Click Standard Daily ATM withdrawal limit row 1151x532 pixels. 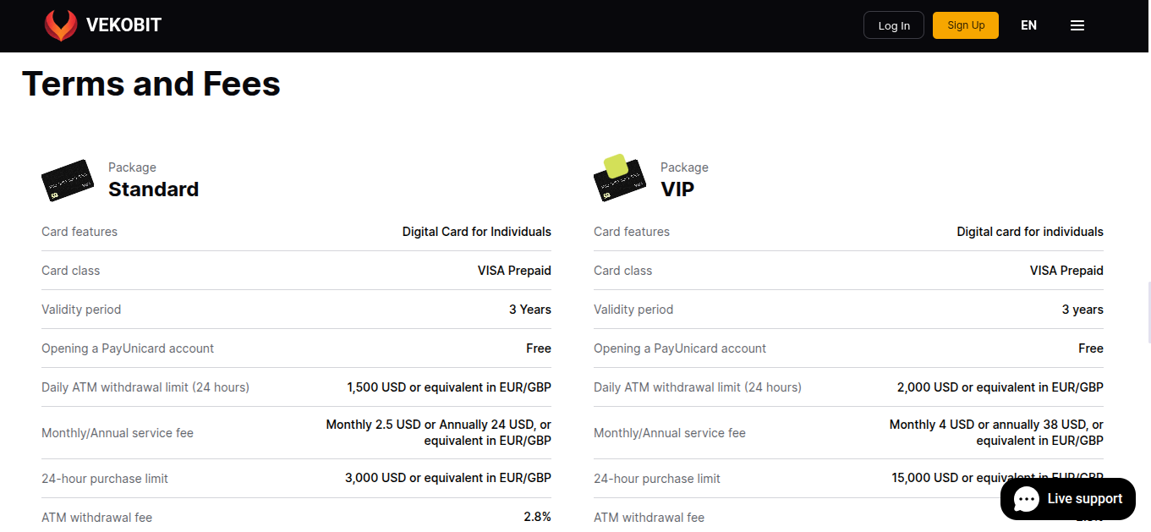[296, 387]
